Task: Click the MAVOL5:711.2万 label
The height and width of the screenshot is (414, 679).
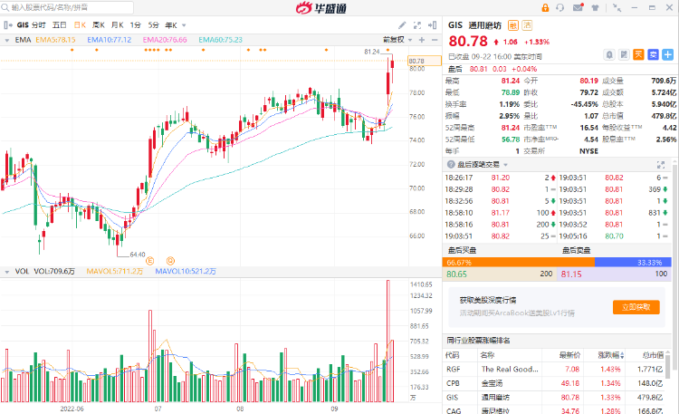Action: (115, 272)
